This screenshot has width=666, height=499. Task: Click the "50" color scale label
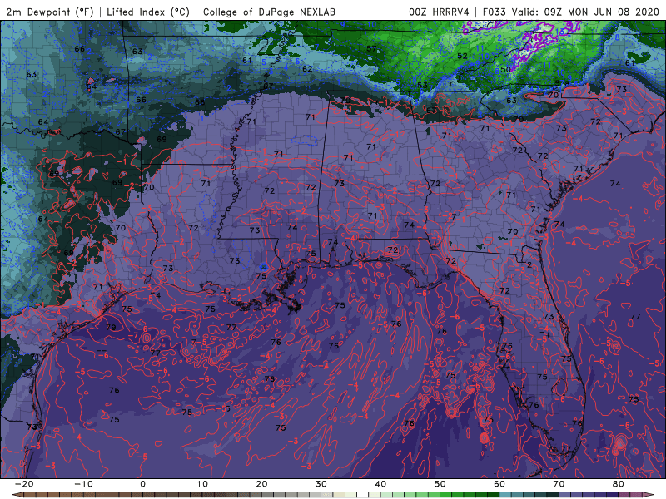(x=440, y=484)
